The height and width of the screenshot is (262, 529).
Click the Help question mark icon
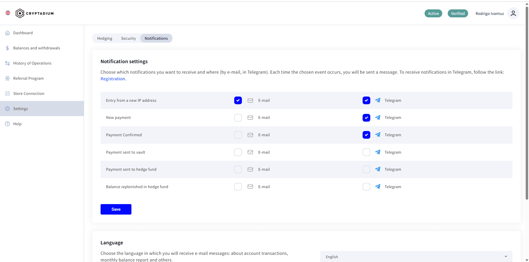click(7, 124)
